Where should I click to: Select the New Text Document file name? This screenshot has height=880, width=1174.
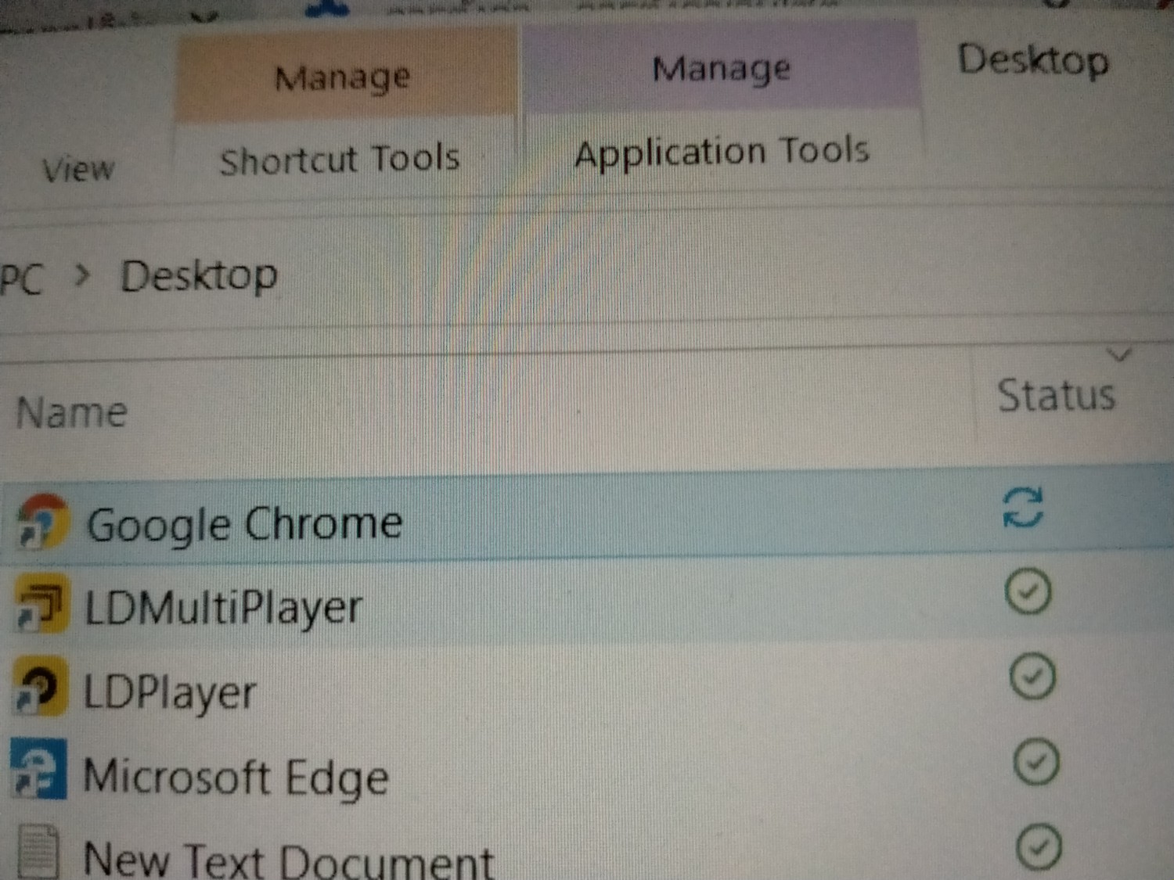[288, 860]
